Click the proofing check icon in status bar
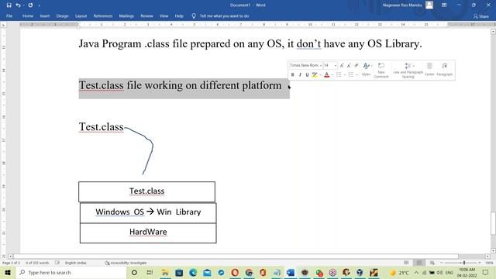Image resolution: width=496 pixels, height=279 pixels. click(x=57, y=263)
